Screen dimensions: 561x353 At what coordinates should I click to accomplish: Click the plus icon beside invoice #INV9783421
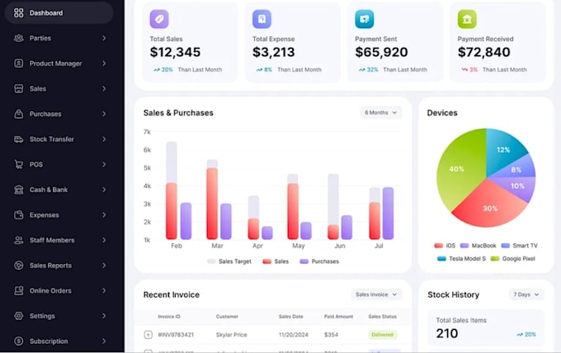coord(148,335)
